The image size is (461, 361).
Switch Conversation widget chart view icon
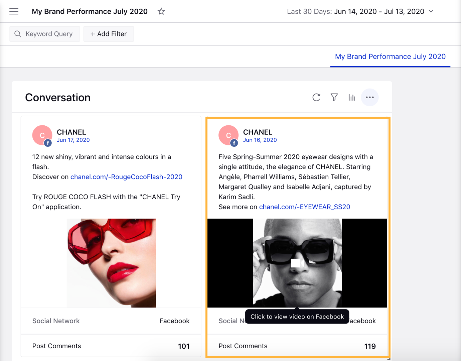coord(352,97)
